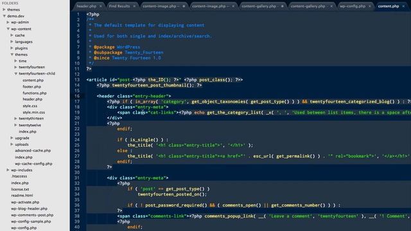
Task: Collapse the twentyfourteen-child folder
Action: (15, 74)
